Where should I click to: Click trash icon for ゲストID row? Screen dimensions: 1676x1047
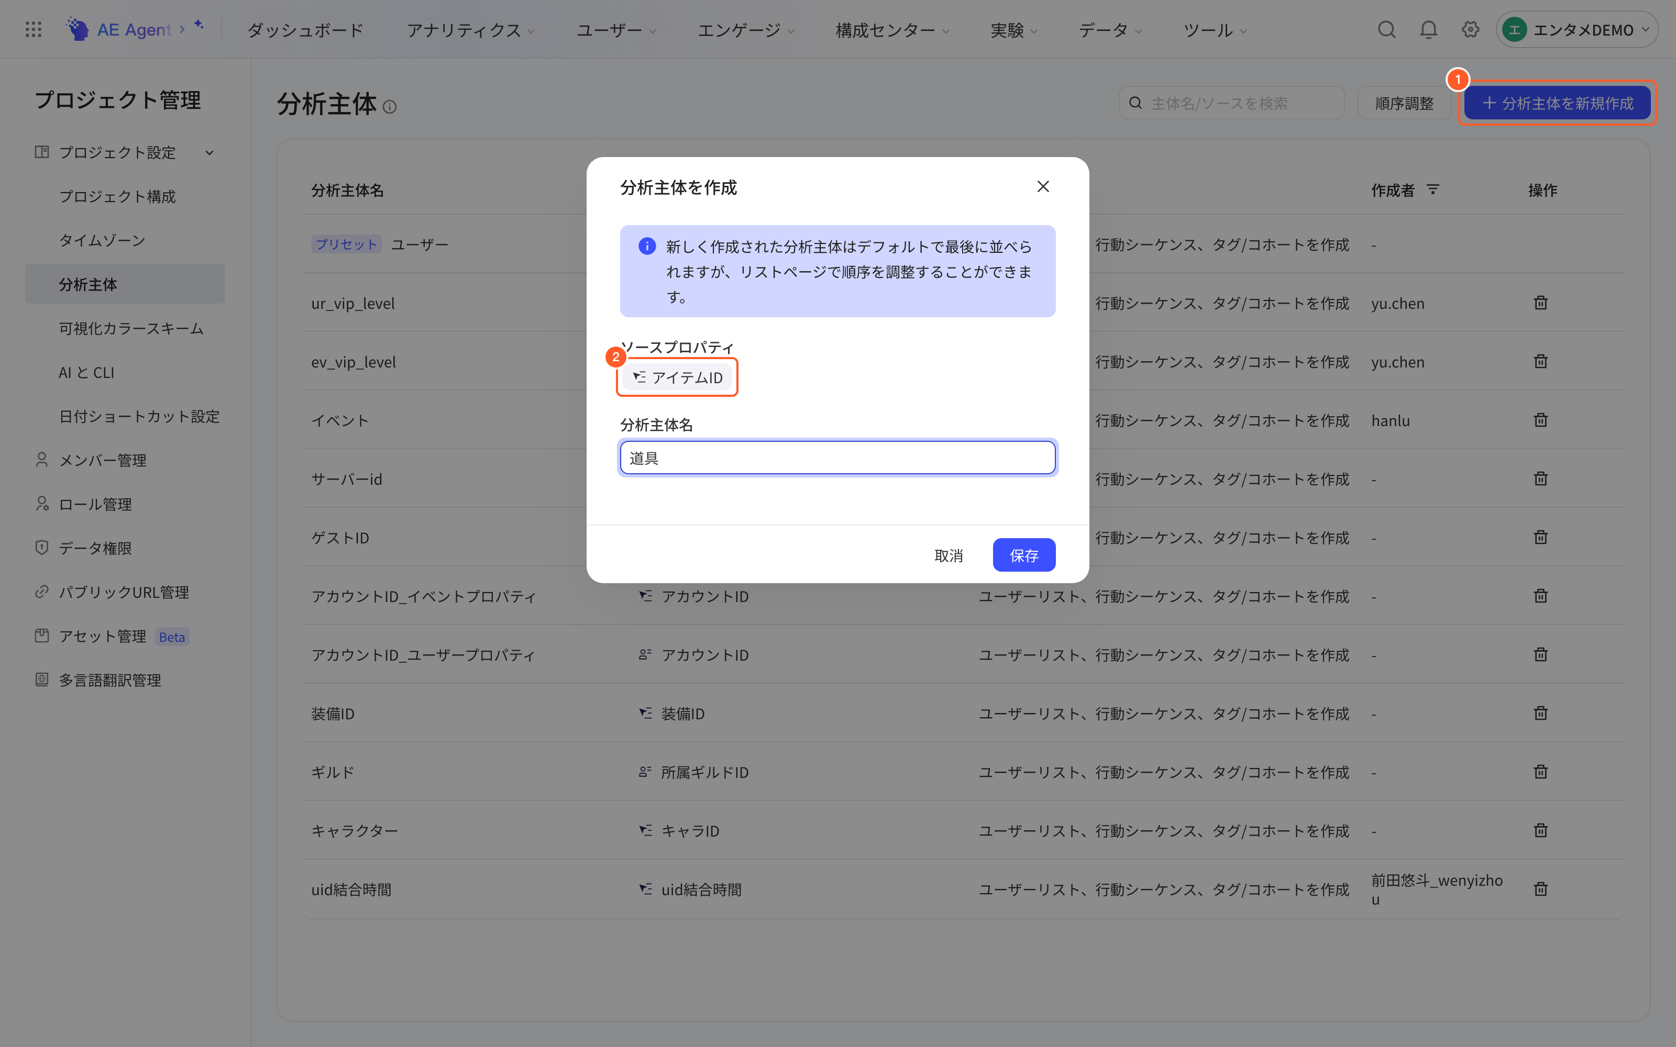tap(1540, 537)
